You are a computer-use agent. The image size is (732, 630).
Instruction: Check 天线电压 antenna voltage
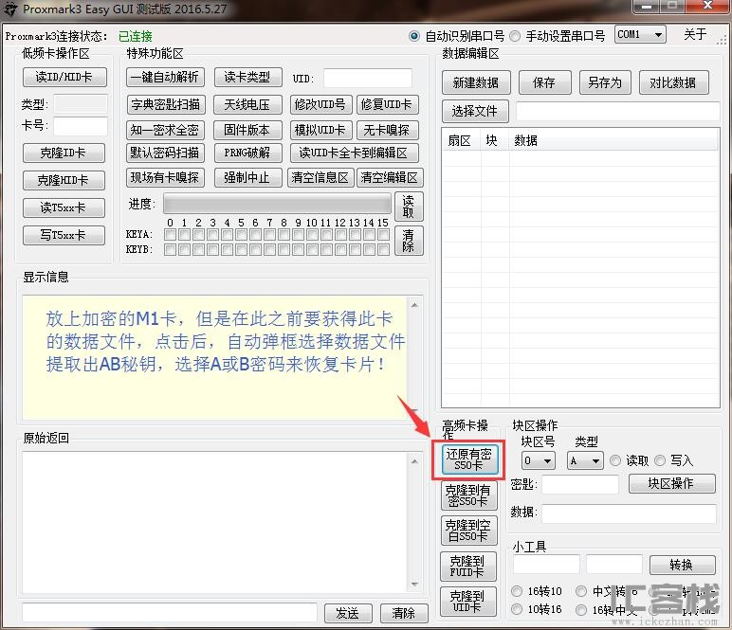[247, 104]
